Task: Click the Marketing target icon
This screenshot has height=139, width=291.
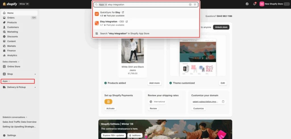Action: pos(4,32)
